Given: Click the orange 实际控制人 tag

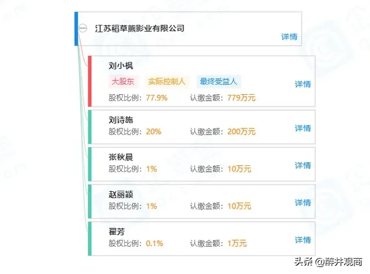Looking at the screenshot, I should (x=167, y=82).
